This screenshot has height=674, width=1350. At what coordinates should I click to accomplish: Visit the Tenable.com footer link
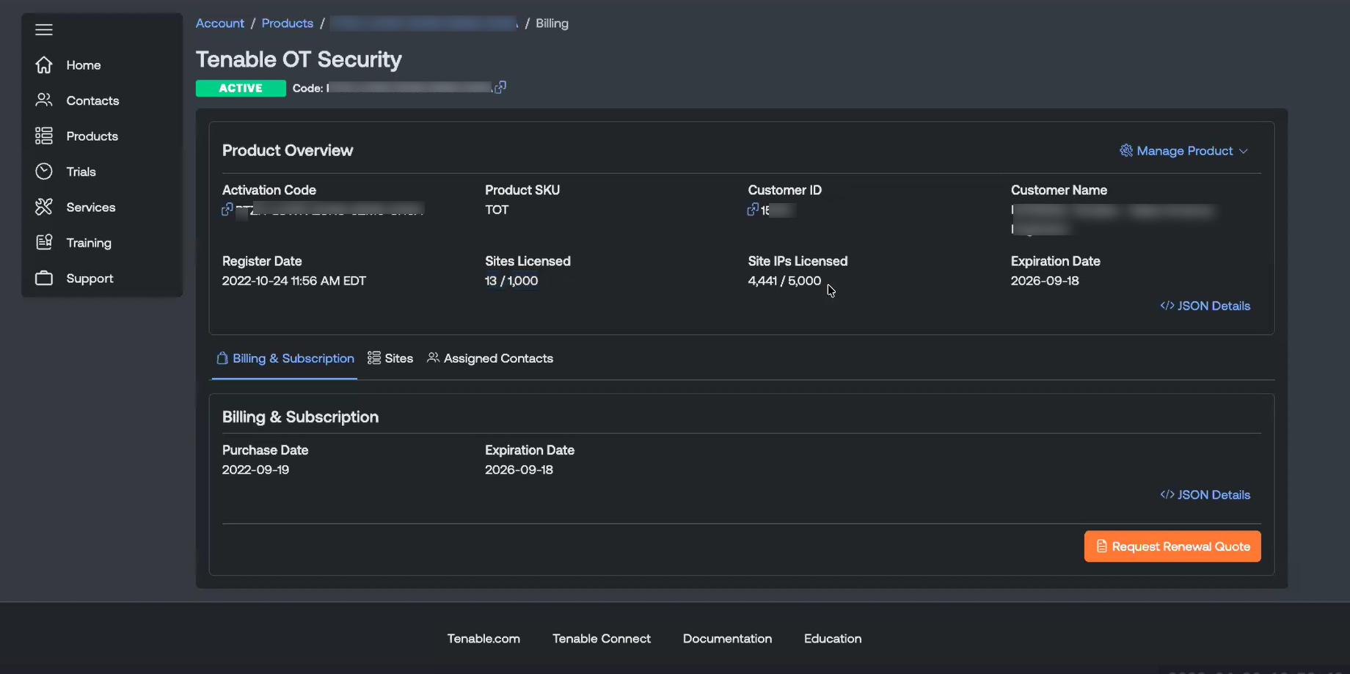pos(484,638)
